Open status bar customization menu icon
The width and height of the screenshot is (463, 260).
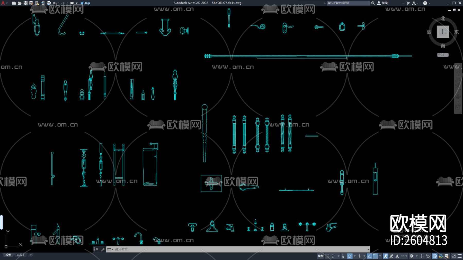click(x=460, y=256)
